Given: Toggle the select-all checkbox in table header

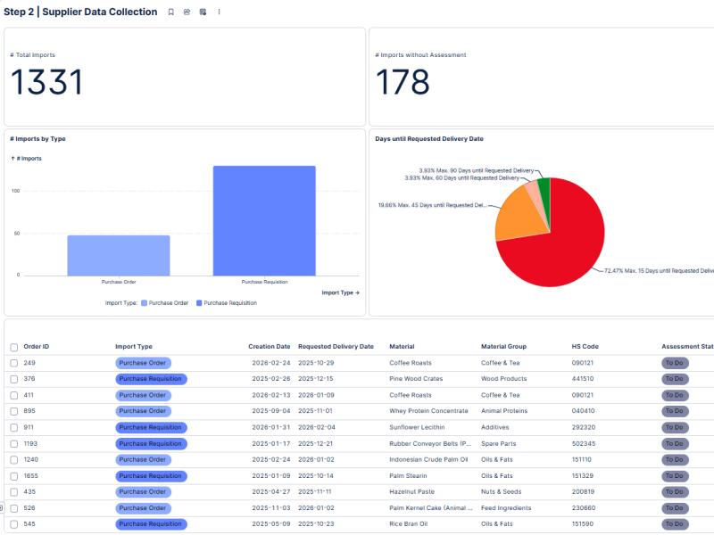Looking at the screenshot, I should click(13, 347).
